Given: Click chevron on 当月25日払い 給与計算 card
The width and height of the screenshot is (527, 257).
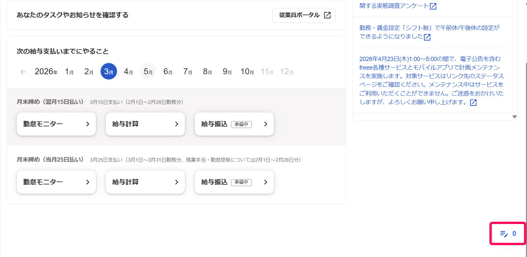Looking at the screenshot, I should 177,182.
